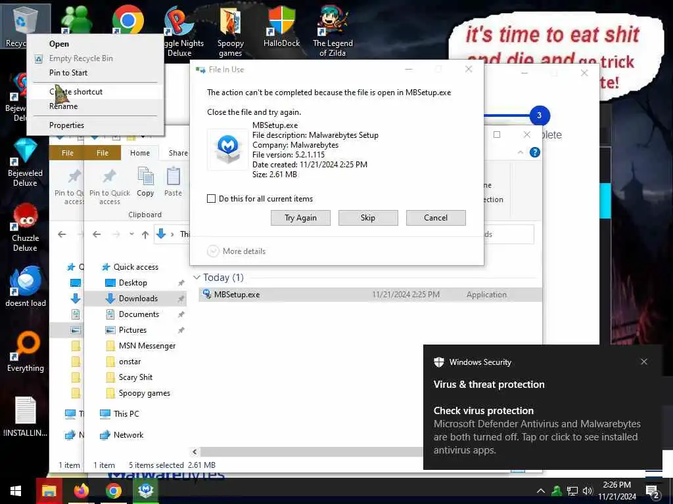Screen dimensions: 673x504
Task: Switch to the Home ribbon tab
Action: click(x=140, y=152)
